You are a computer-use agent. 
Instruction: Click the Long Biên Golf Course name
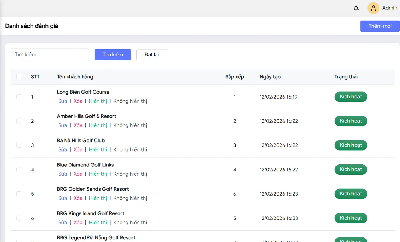click(x=83, y=92)
